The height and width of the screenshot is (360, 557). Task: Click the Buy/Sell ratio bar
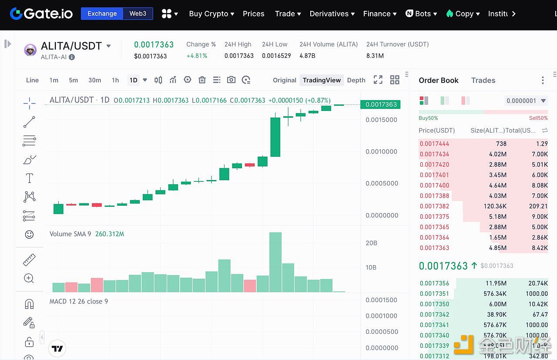(483, 112)
